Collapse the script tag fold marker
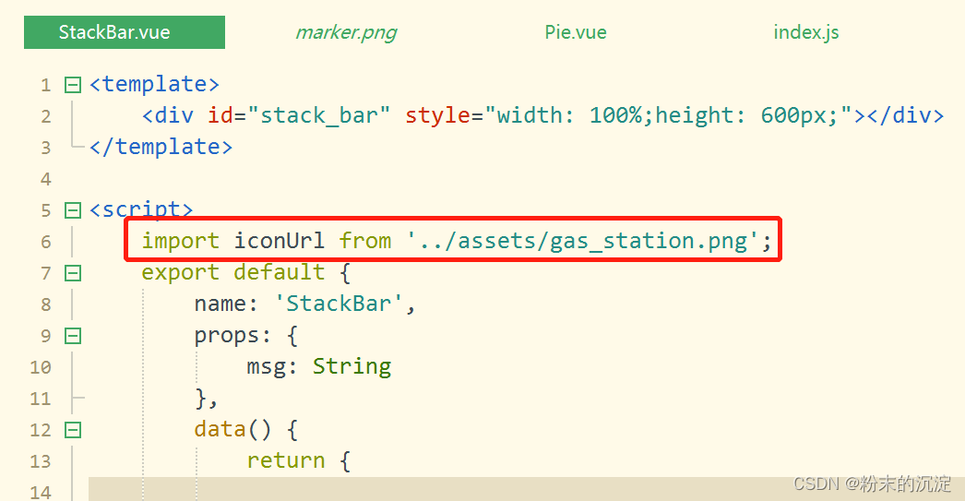Image resolution: width=965 pixels, height=501 pixels. [73, 210]
